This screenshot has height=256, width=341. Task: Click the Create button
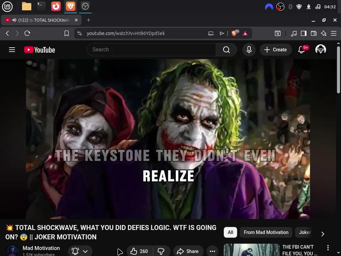pos(276,50)
